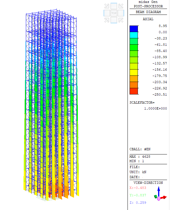This screenshot has height=210, width=170.
Task: Click the DATE: label
Action: (135, 177)
